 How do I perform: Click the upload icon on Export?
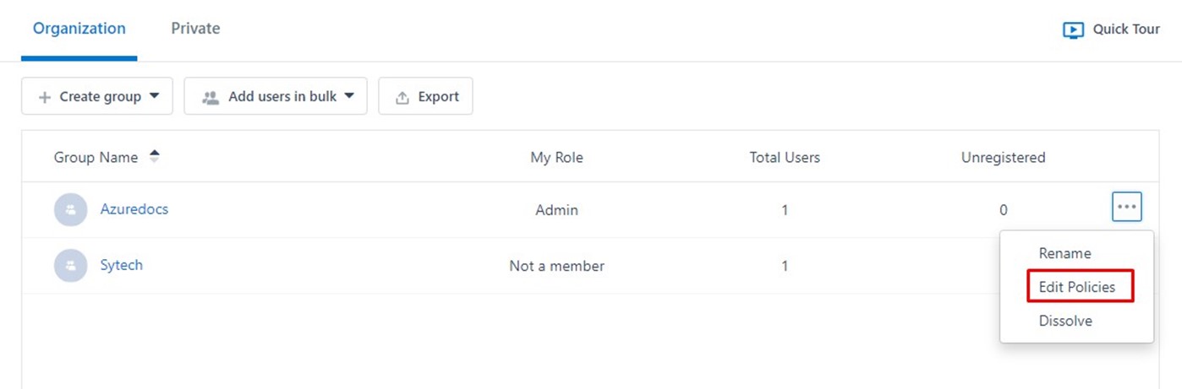click(x=403, y=97)
